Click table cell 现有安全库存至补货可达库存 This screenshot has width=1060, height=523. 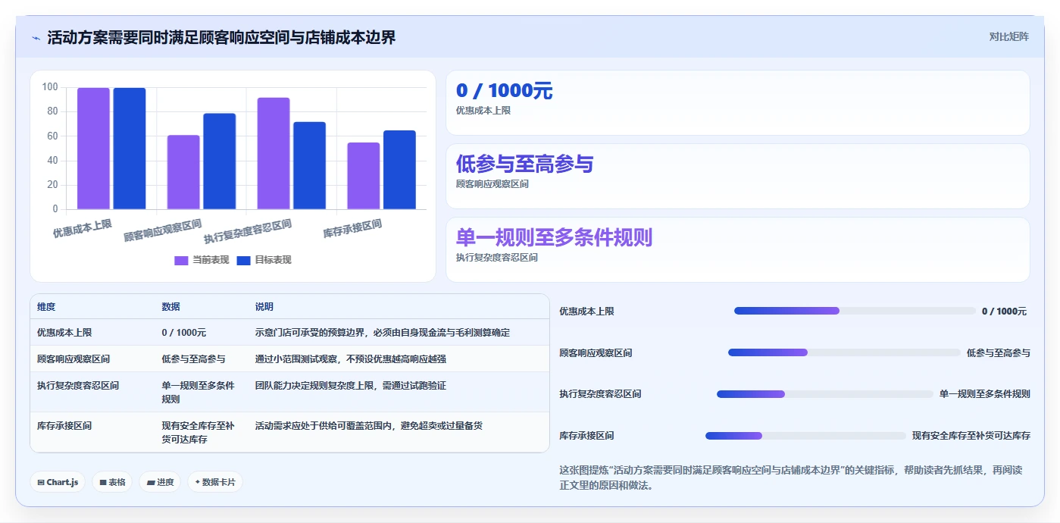198,433
